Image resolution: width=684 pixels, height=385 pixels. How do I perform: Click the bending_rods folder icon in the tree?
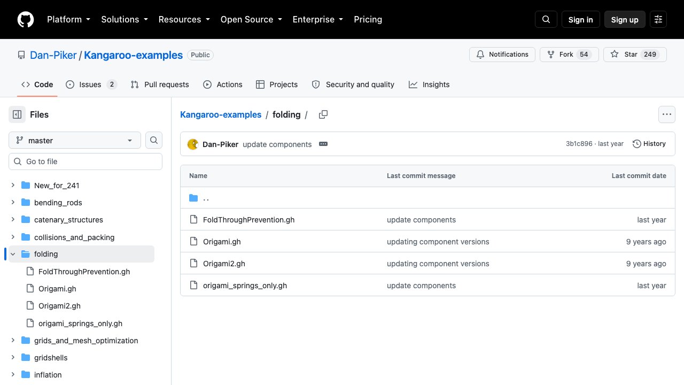(x=25, y=203)
